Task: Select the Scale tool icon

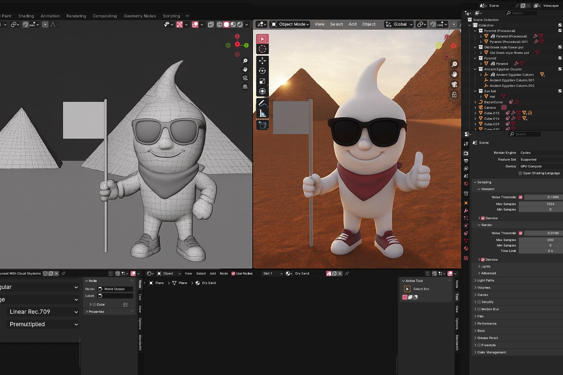Action: pyautogui.click(x=262, y=81)
